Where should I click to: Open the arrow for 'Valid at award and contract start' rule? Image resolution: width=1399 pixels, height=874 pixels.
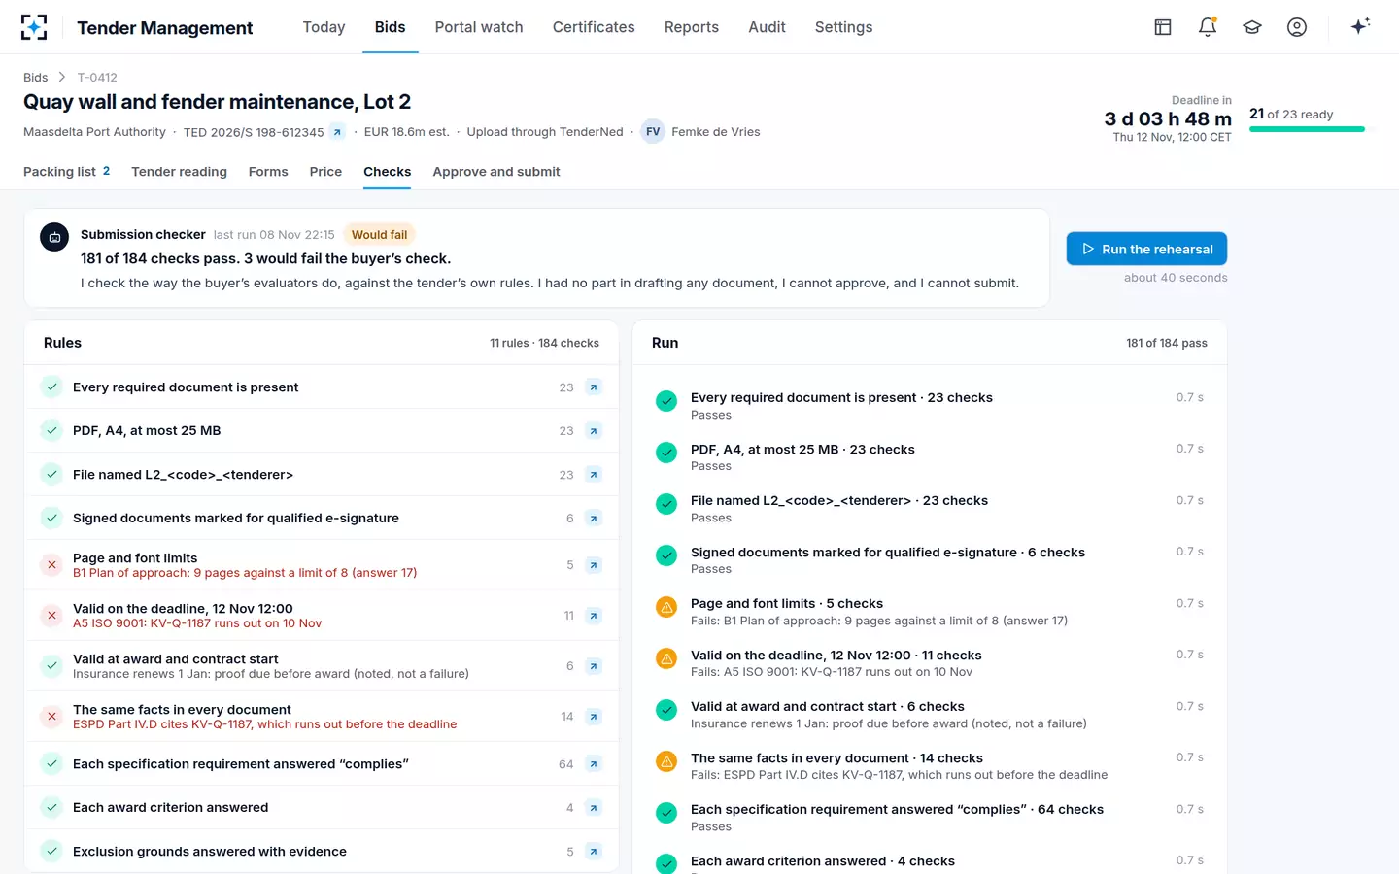click(x=594, y=666)
